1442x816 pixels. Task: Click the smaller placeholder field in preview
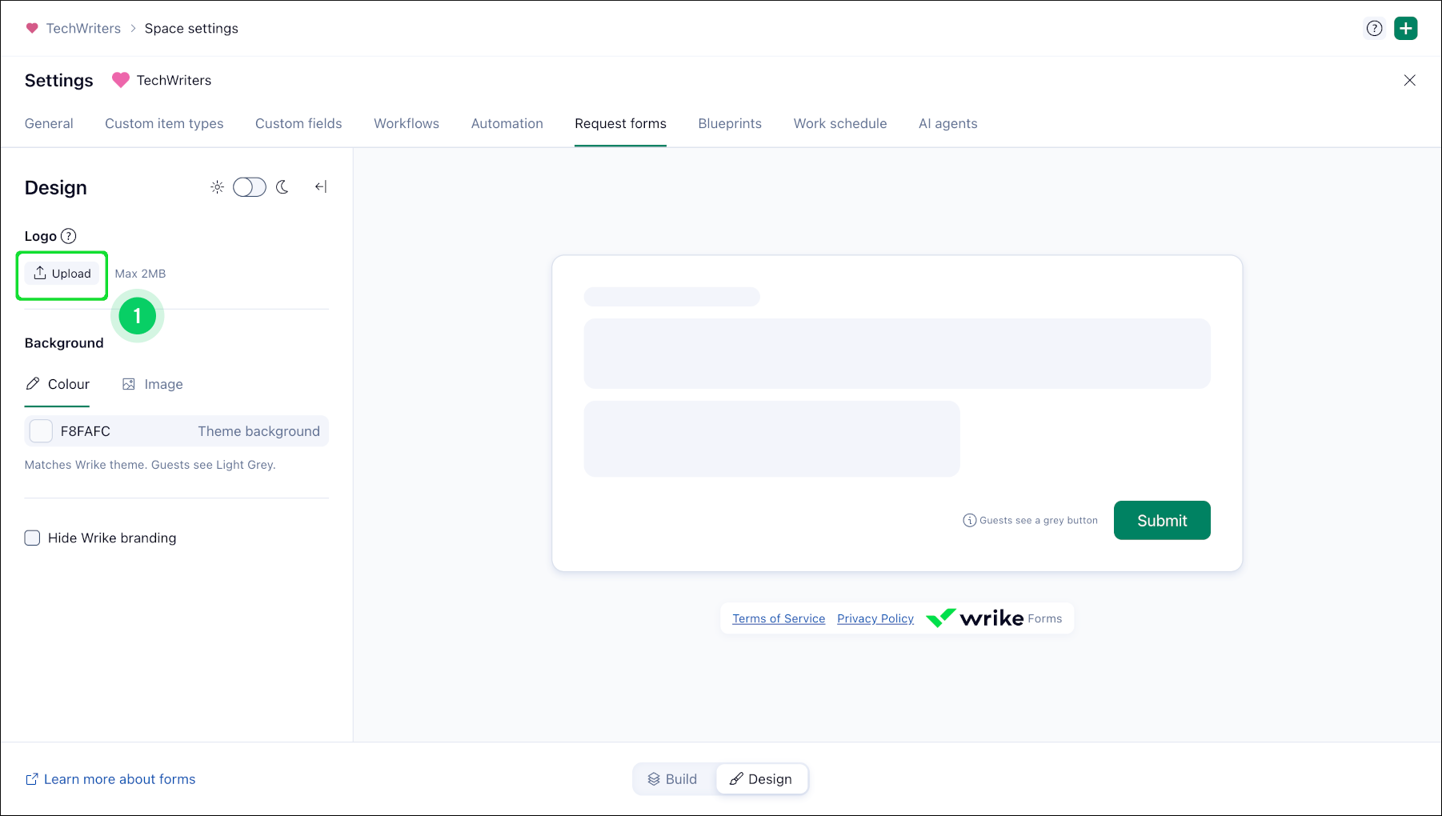tap(772, 439)
